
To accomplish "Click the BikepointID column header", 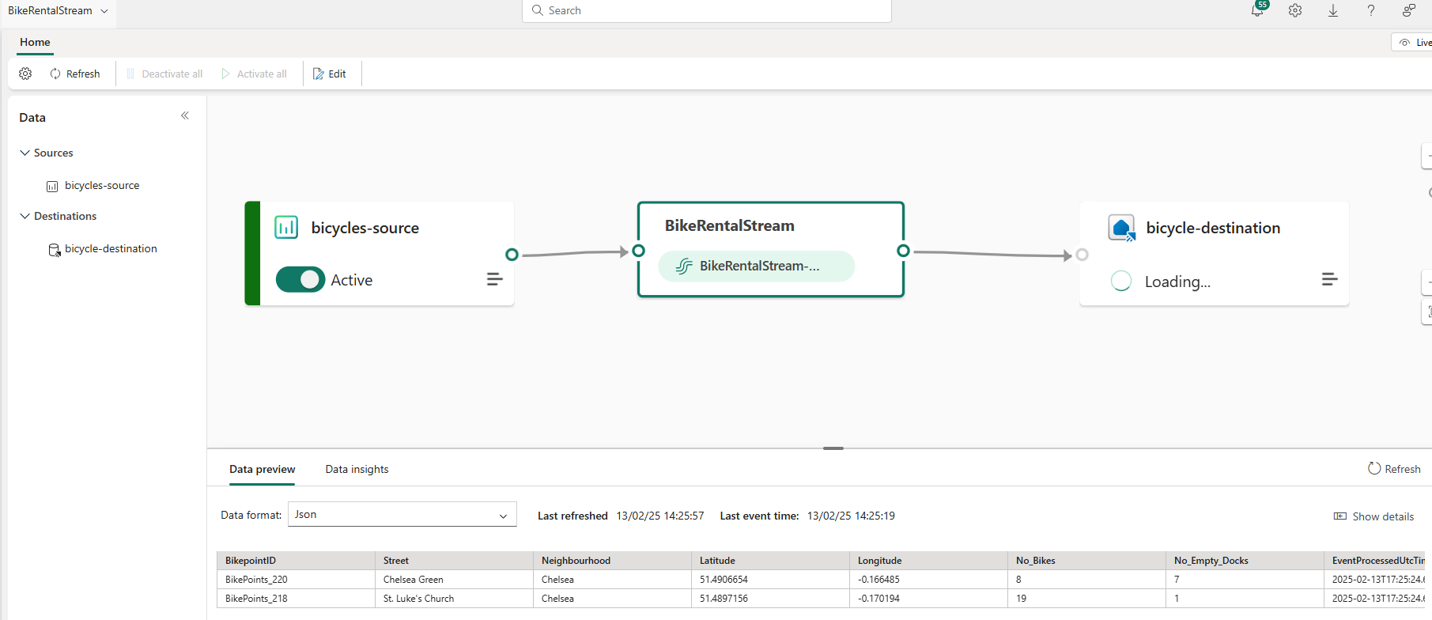I will coord(296,561).
